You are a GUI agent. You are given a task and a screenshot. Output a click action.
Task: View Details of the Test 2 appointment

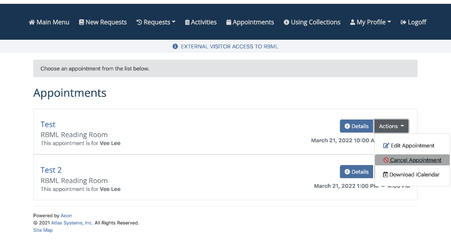pos(356,172)
